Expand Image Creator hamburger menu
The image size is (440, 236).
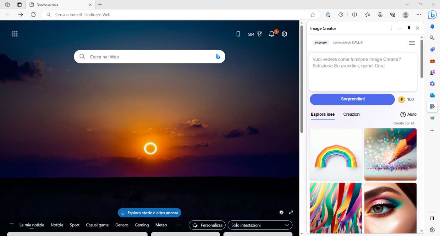pyautogui.click(x=412, y=43)
